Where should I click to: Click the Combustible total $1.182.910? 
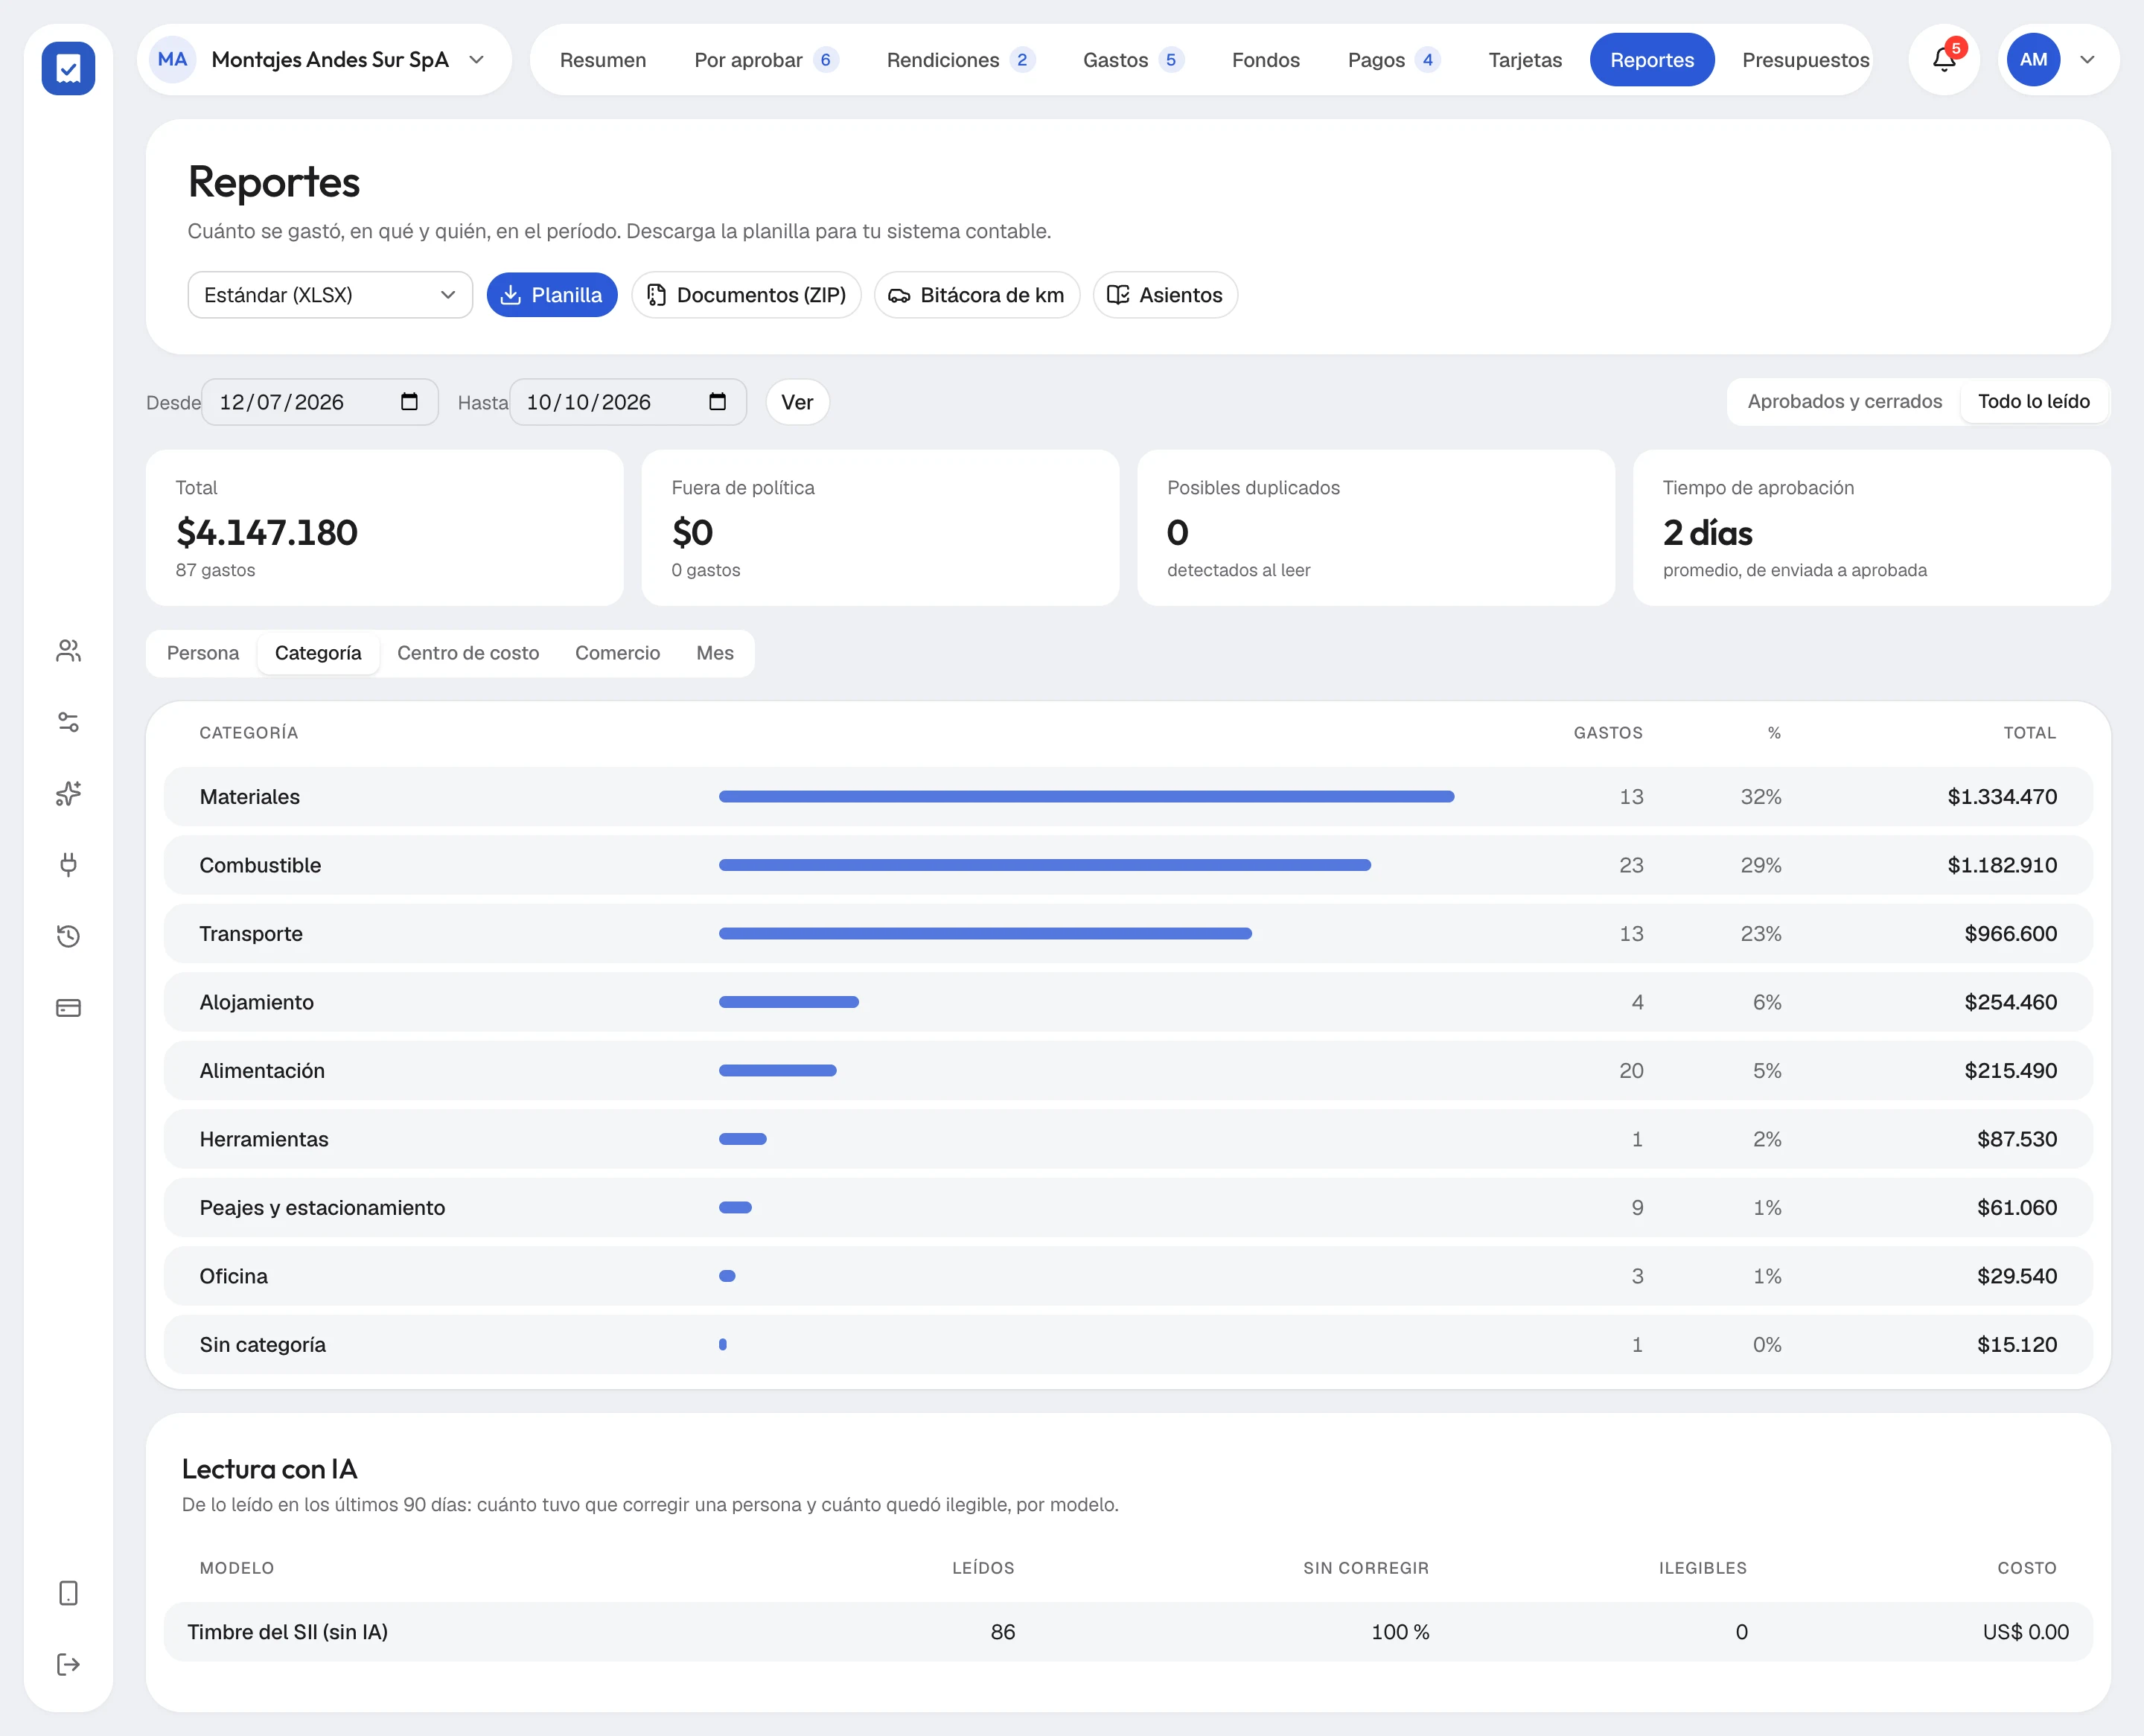(x=2001, y=865)
